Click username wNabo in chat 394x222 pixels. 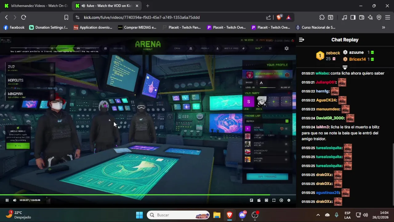[322, 73]
